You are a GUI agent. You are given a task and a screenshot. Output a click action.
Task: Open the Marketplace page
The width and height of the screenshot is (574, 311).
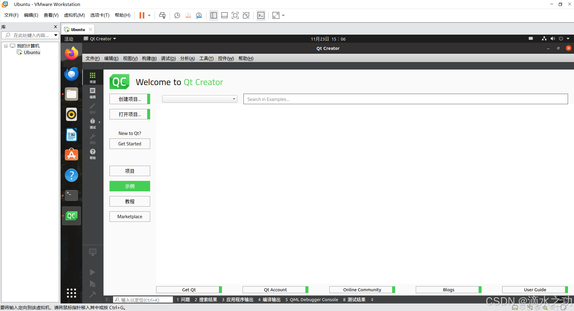(x=130, y=217)
